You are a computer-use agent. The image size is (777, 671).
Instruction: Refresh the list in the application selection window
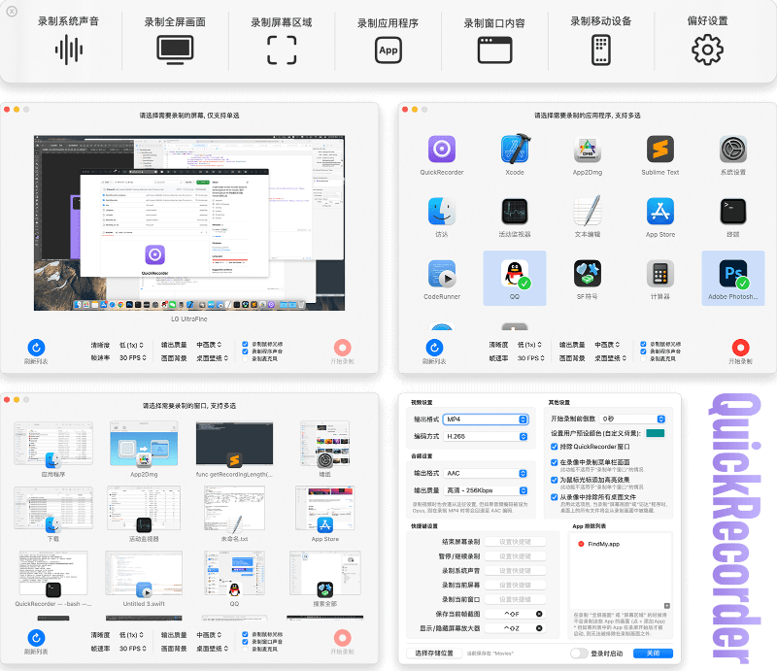point(434,348)
